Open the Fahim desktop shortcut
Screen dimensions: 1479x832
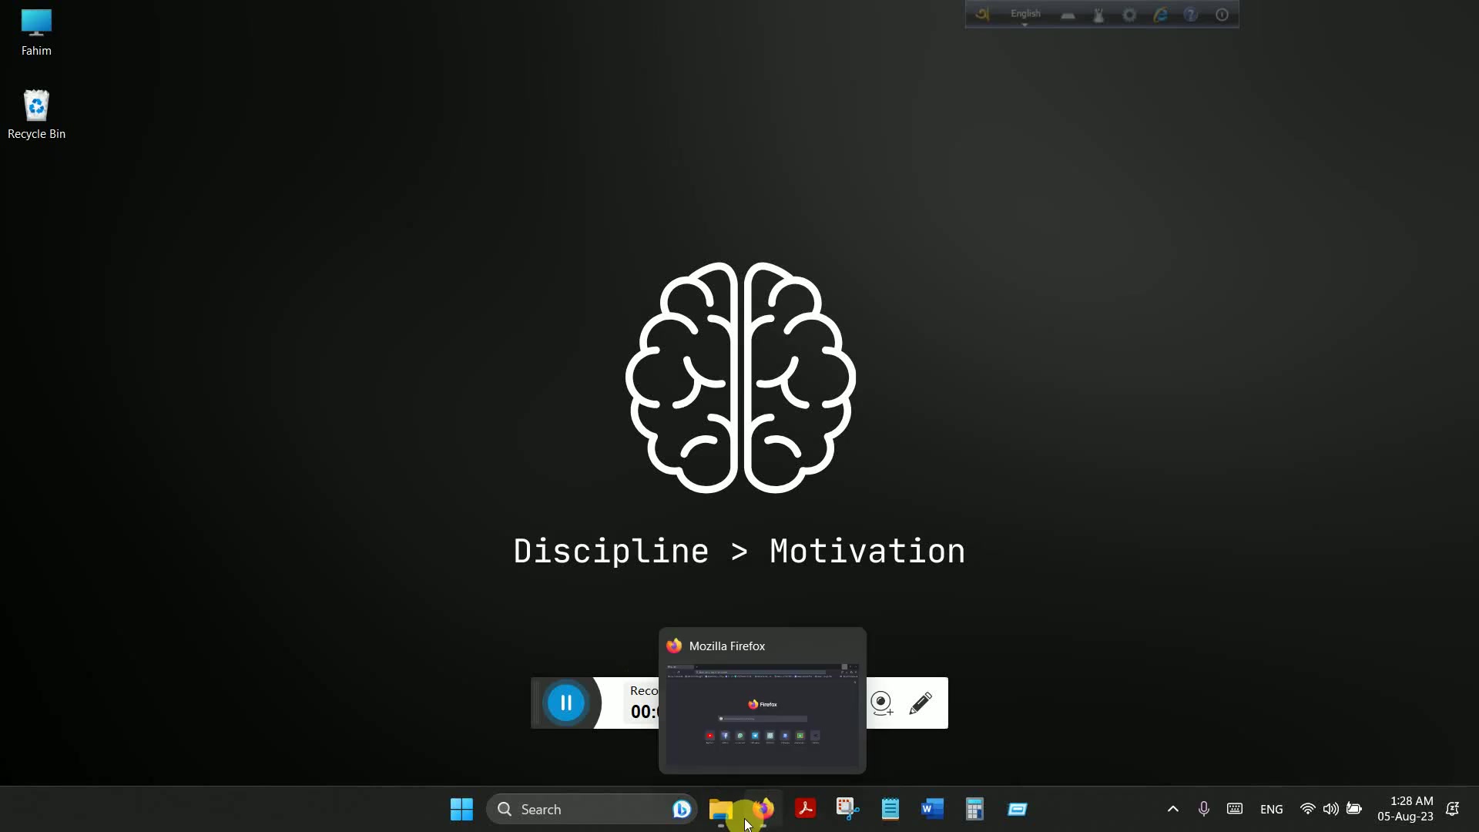[36, 32]
